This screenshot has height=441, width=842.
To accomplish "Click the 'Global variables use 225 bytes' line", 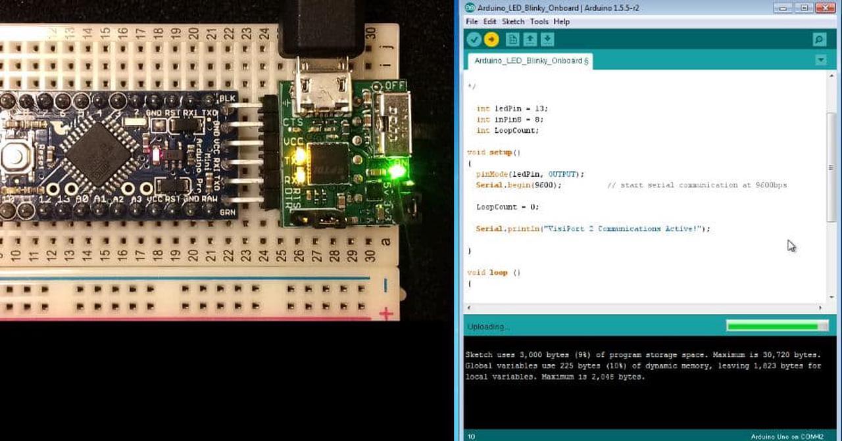I will coord(643,365).
